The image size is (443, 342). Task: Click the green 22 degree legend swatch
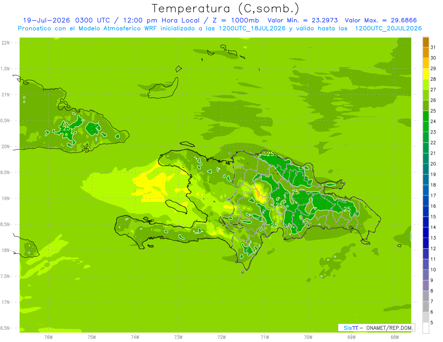pyautogui.click(x=426, y=138)
